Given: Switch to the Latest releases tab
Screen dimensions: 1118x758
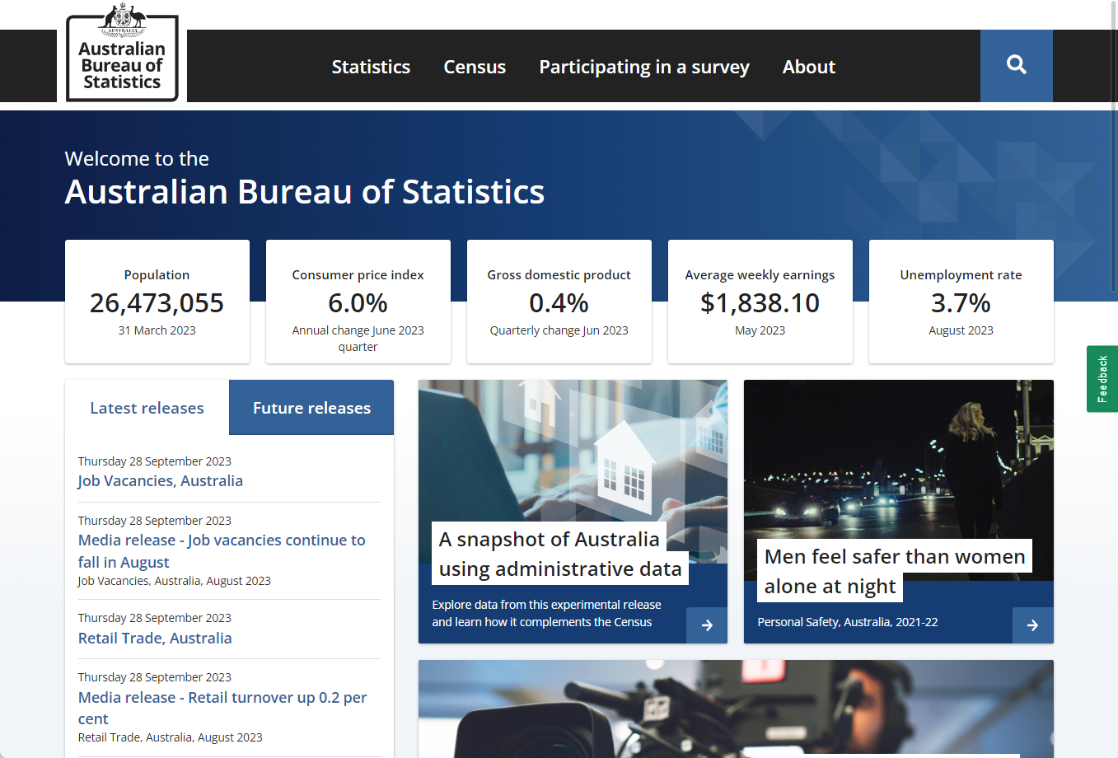Looking at the screenshot, I should click(147, 408).
